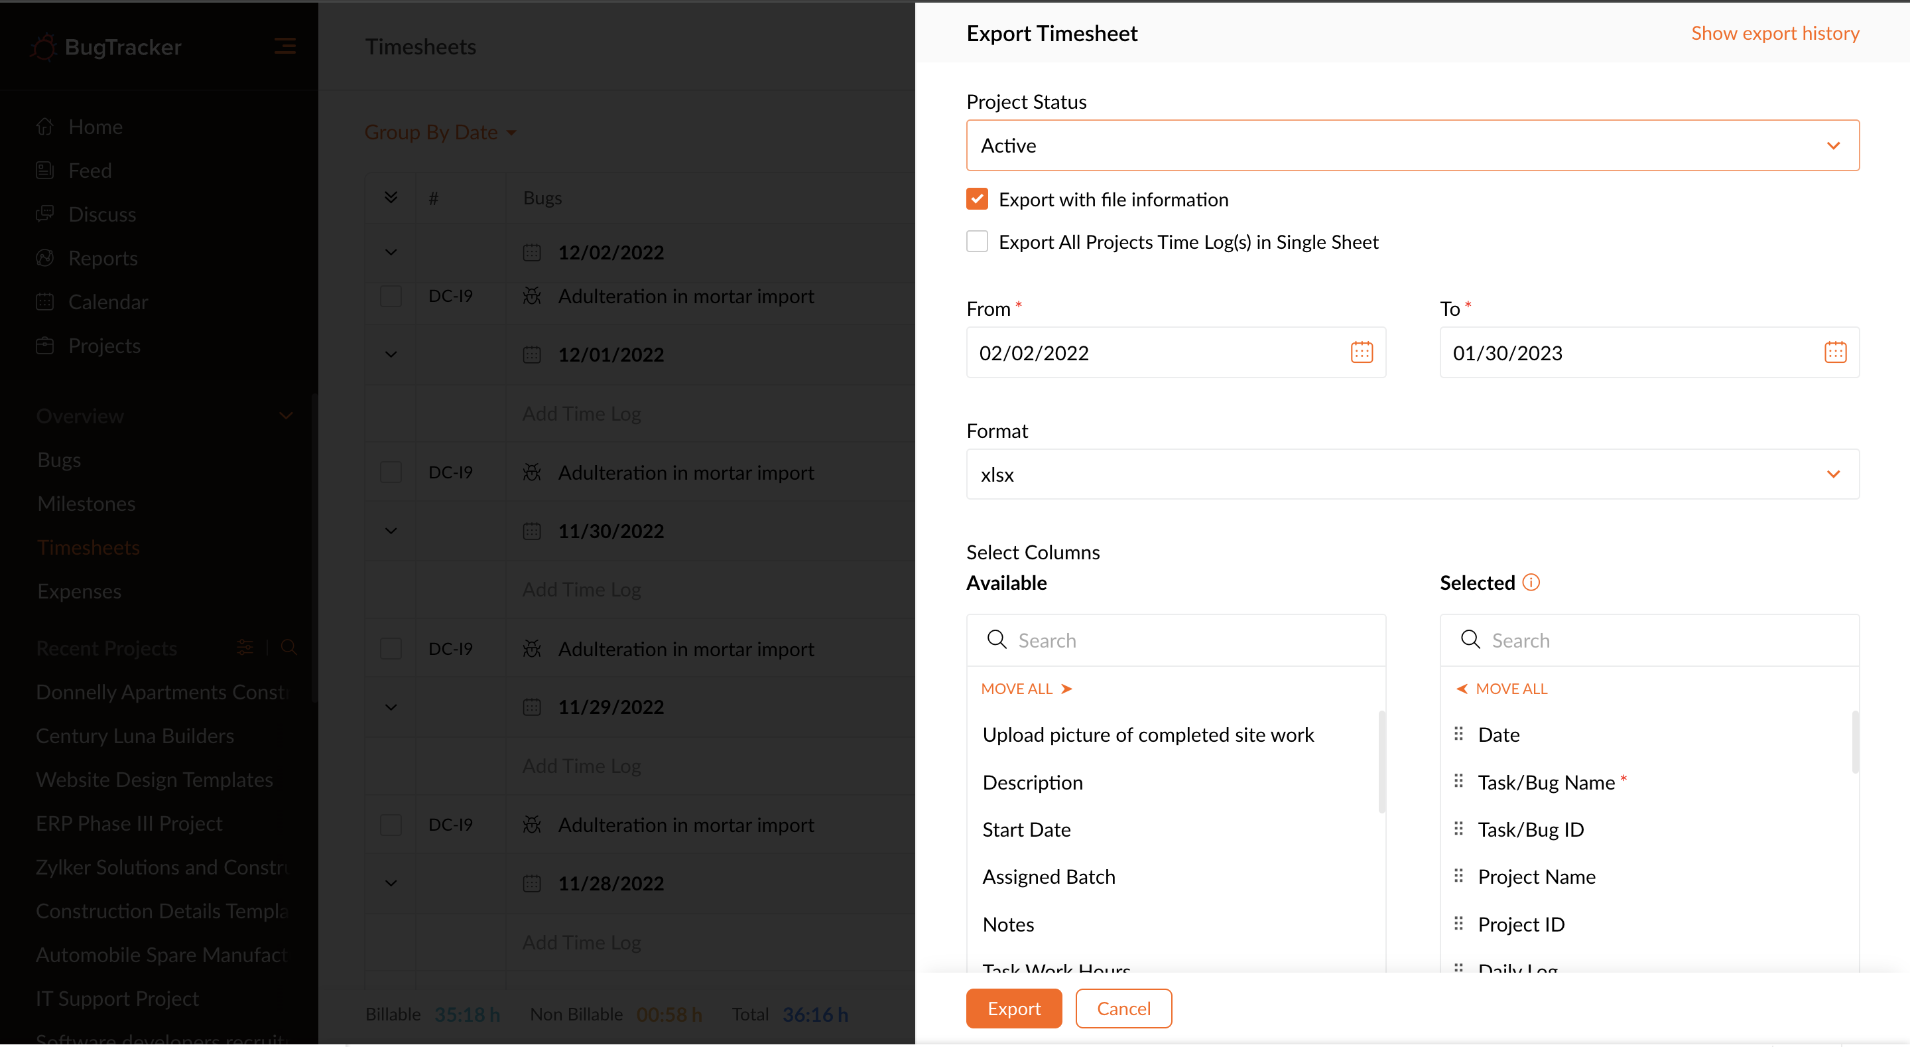Click the calendar icon next to 12/02/2022
Screen dimensions: 1910x1047
pos(532,252)
